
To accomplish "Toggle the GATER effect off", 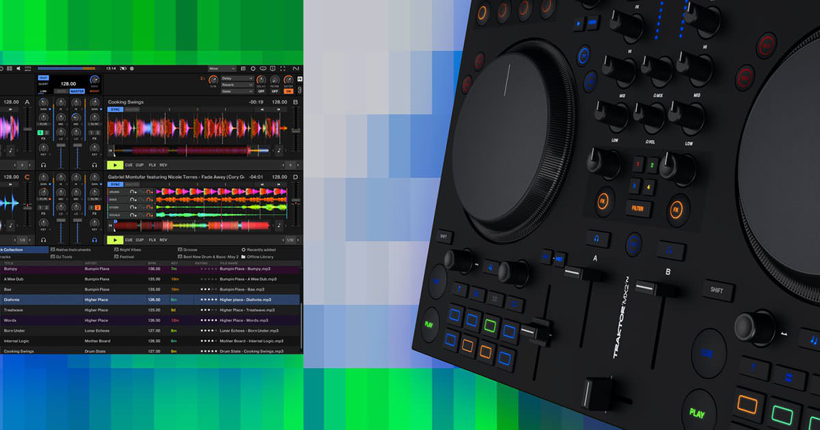I will [288, 91].
